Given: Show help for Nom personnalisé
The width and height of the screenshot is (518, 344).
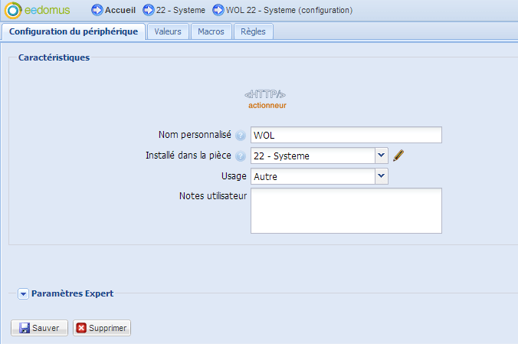Looking at the screenshot, I should tap(241, 136).
